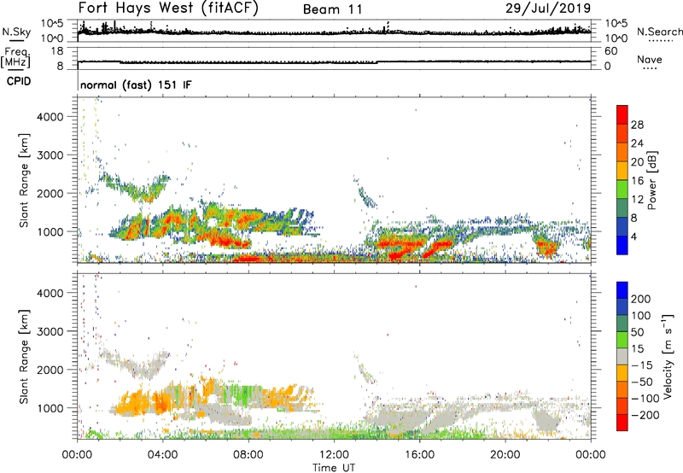Click the "60" tick on the Nave axis
This screenshot has height=473, width=683.
pos(611,51)
